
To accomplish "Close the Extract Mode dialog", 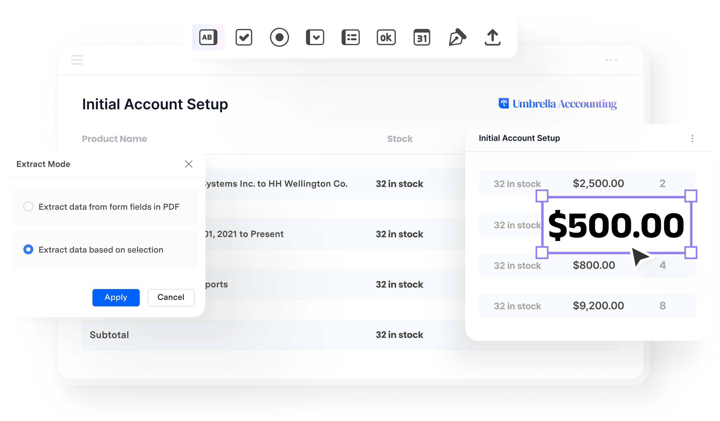I will pyautogui.click(x=189, y=164).
